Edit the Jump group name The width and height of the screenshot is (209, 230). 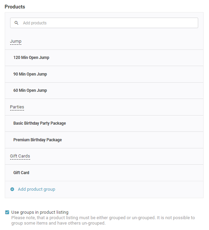point(16,41)
